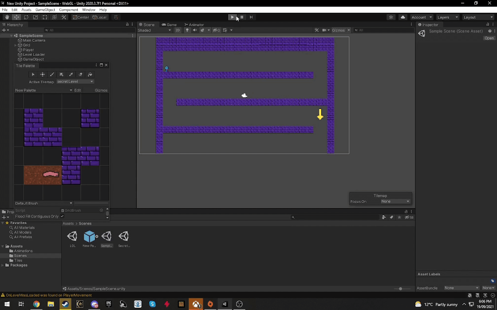Select Level Loader in Hierarchy
Viewport: 497px width, 310px height.
pos(34,54)
